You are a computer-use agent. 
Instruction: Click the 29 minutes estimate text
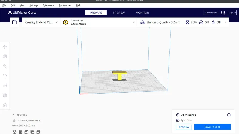188,115
